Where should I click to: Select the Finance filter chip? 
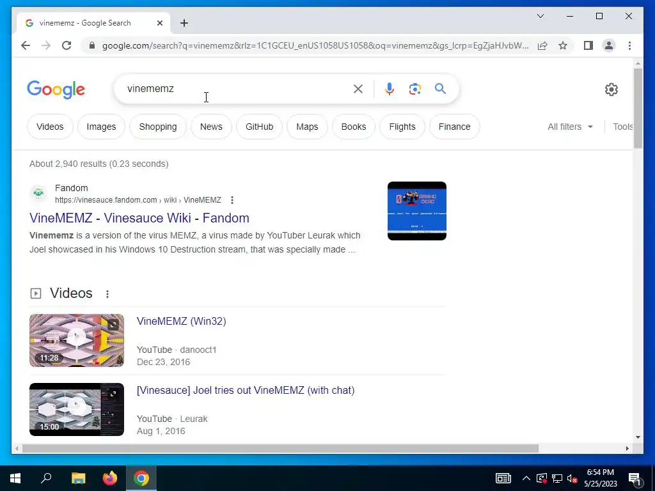point(455,127)
